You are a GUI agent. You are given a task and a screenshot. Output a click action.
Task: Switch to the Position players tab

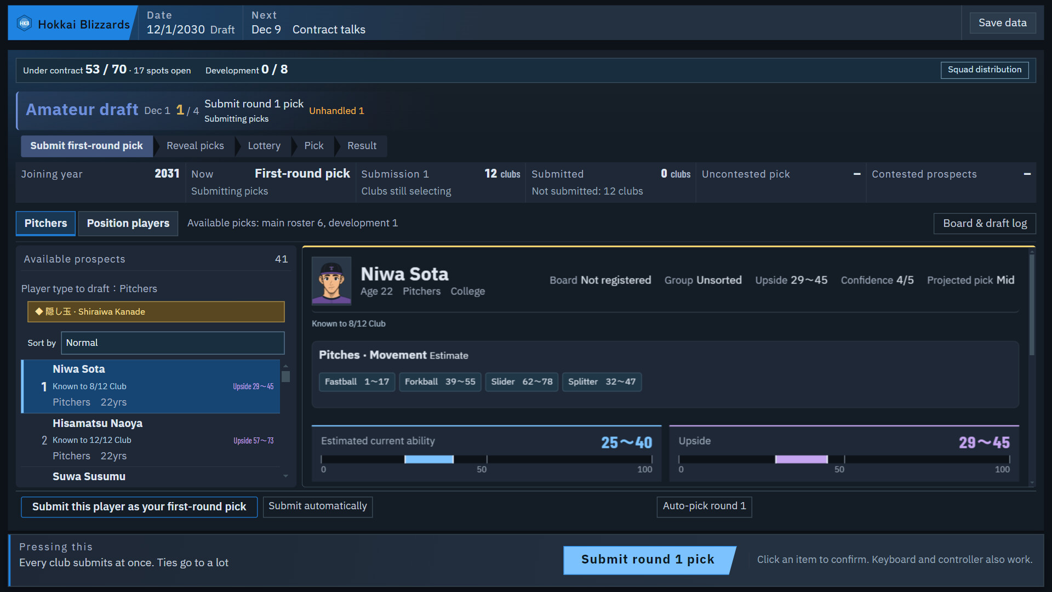(128, 223)
